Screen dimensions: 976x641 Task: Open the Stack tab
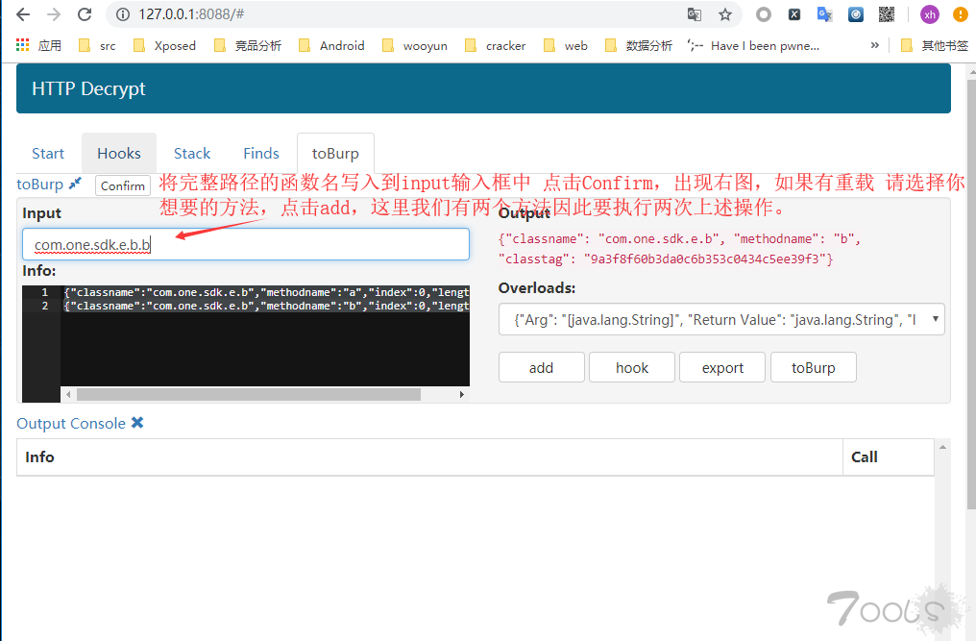pyautogui.click(x=192, y=153)
